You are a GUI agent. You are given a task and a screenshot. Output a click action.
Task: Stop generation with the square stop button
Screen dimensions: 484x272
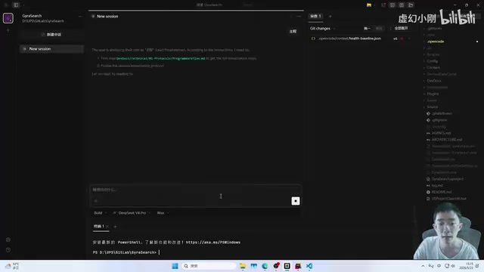point(296,201)
